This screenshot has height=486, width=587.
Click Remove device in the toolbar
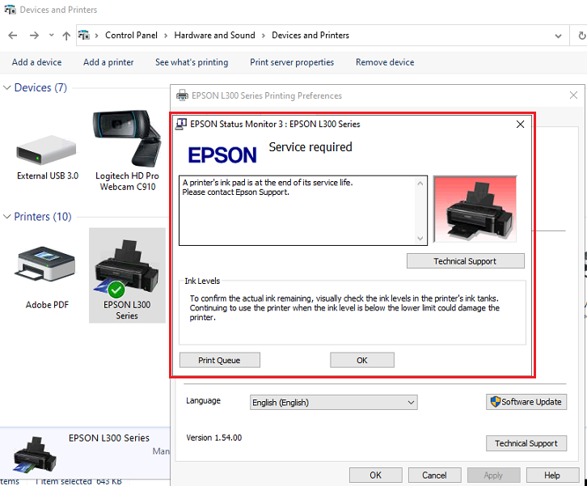tap(385, 62)
